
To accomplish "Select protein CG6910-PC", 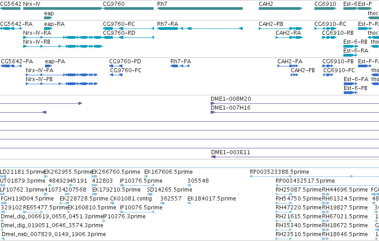I will tap(339, 70).
